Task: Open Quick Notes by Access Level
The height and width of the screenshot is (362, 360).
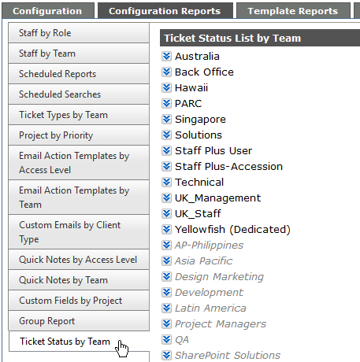Action: 79,260
